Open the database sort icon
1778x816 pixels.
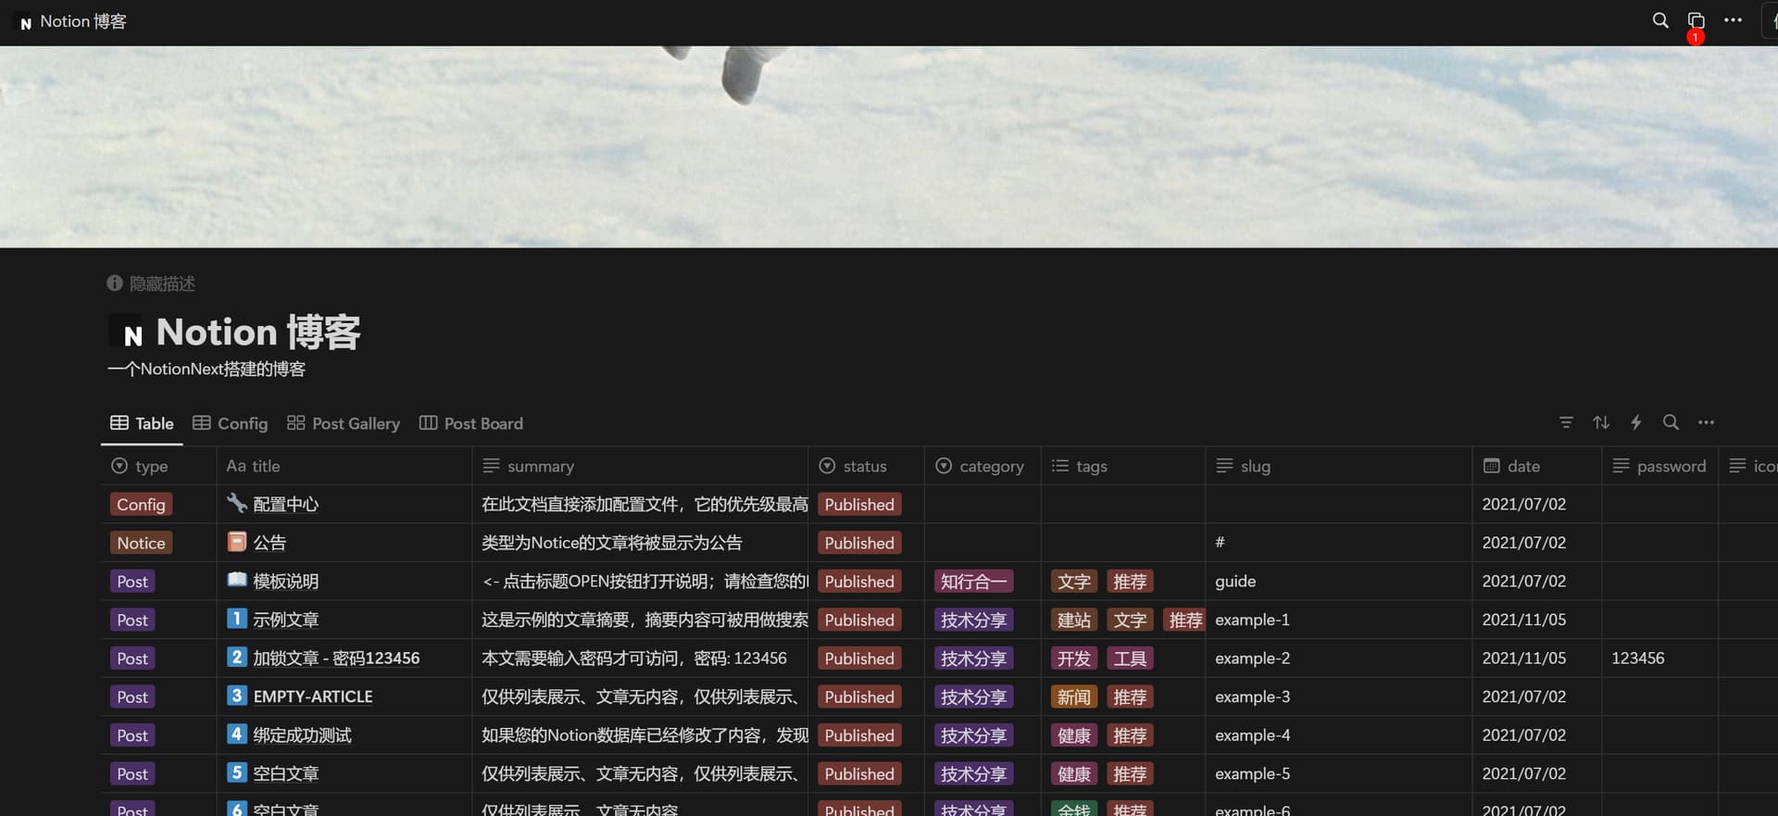point(1601,422)
